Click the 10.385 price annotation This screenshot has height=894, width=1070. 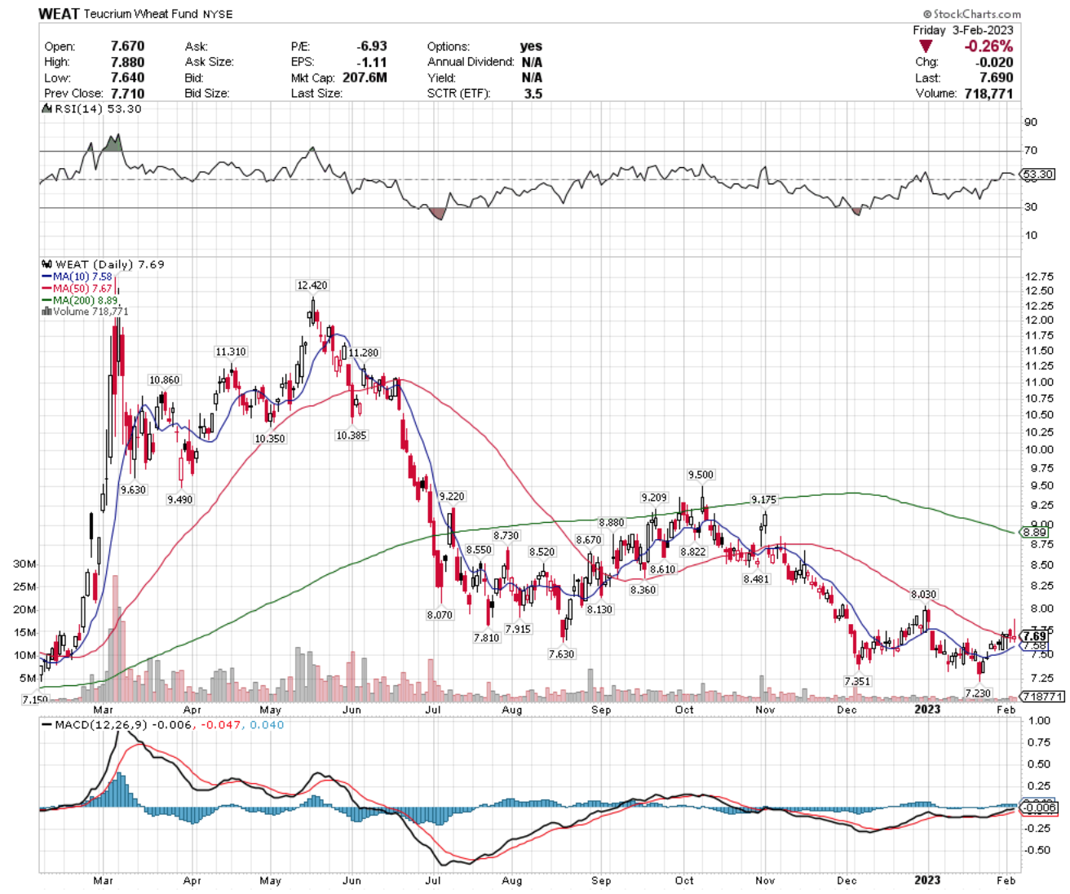pos(352,436)
